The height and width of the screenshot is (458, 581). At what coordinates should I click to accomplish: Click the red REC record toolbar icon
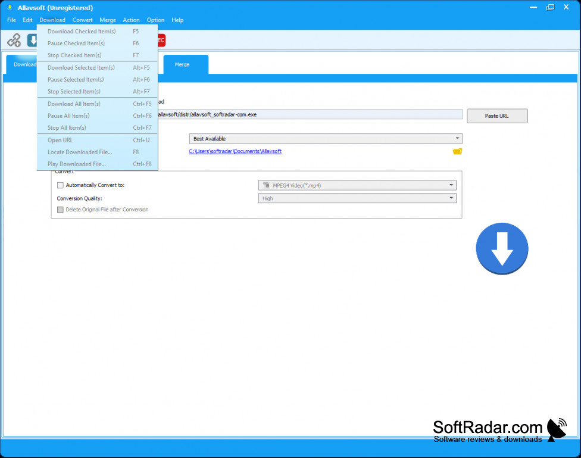pos(161,40)
